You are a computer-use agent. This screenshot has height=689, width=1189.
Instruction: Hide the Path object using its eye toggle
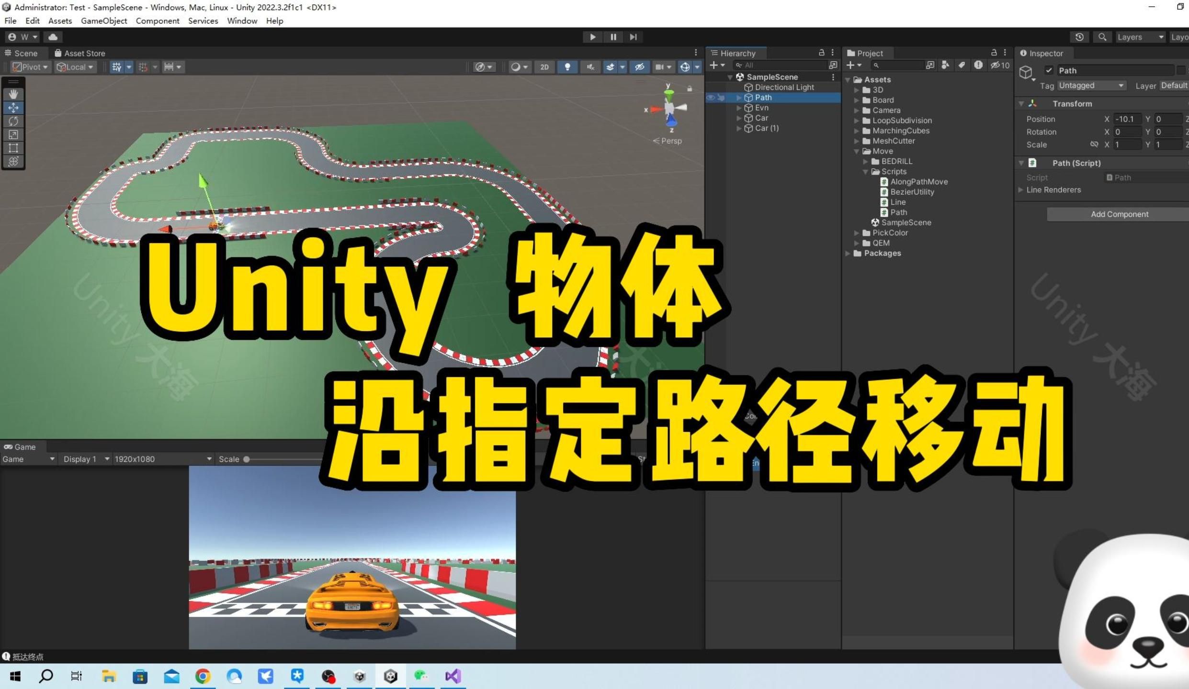click(710, 97)
